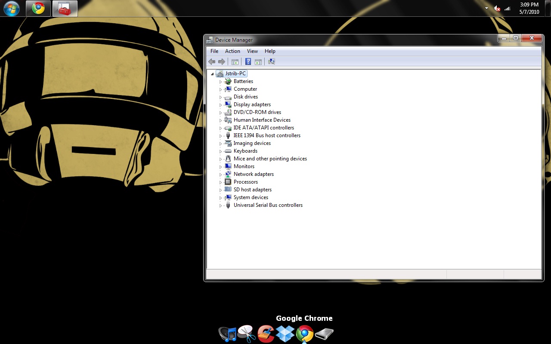Open Help via the blue question-mark icon
This screenshot has width=551, height=344.
(248, 61)
